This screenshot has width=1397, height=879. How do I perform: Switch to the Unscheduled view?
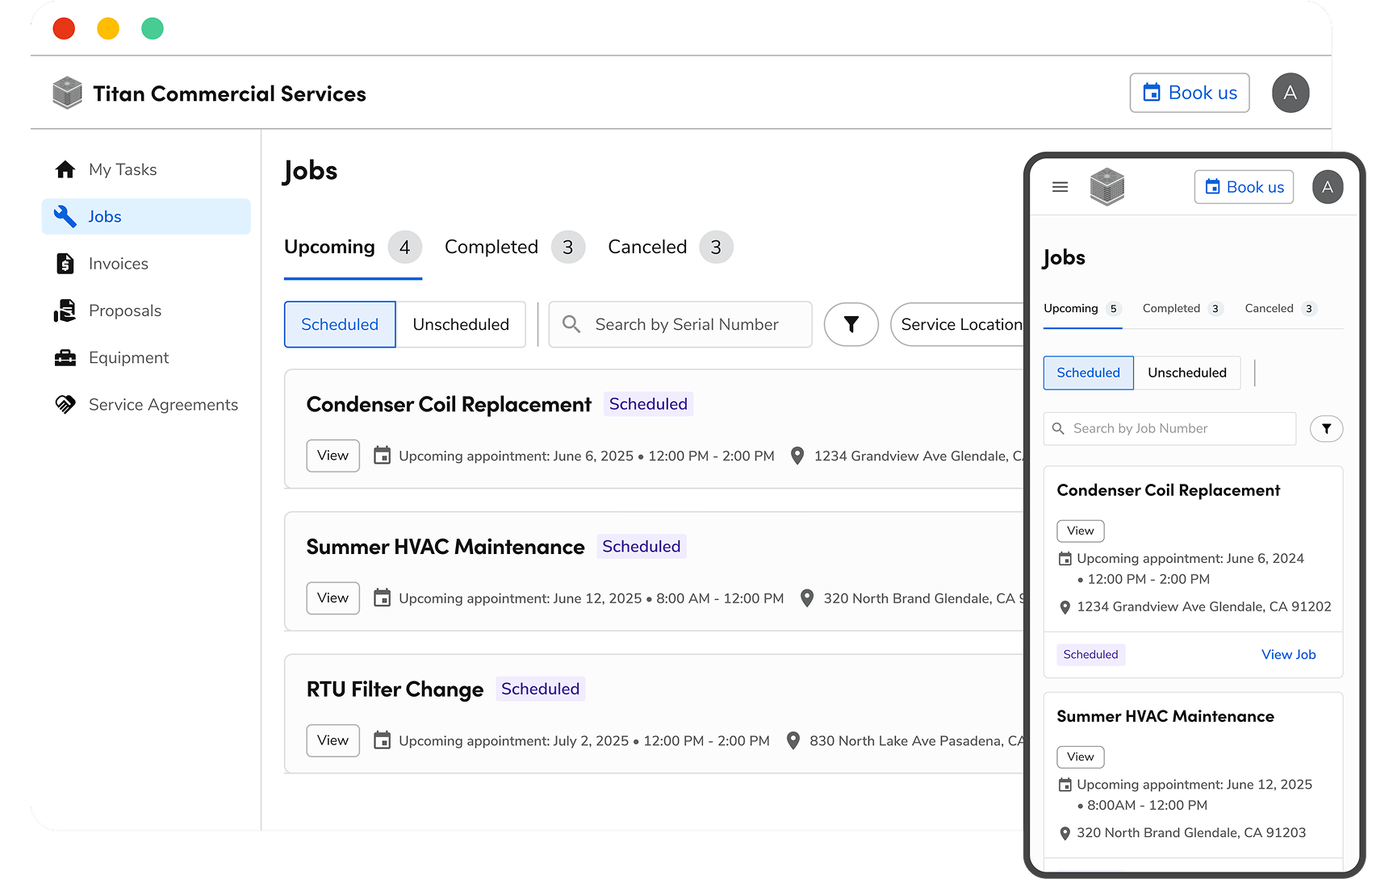[461, 324]
